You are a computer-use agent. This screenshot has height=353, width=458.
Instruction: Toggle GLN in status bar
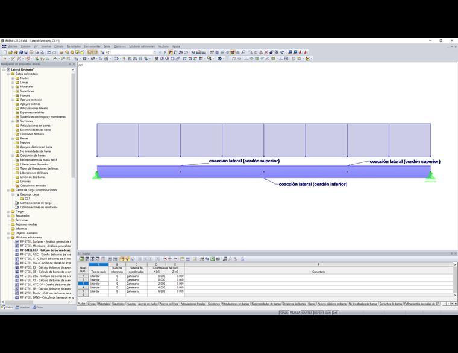(x=328, y=313)
